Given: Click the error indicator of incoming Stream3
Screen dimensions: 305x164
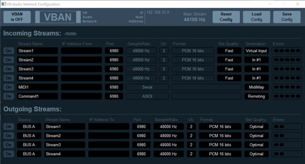Looking at the screenshot, I should (x=286, y=69).
